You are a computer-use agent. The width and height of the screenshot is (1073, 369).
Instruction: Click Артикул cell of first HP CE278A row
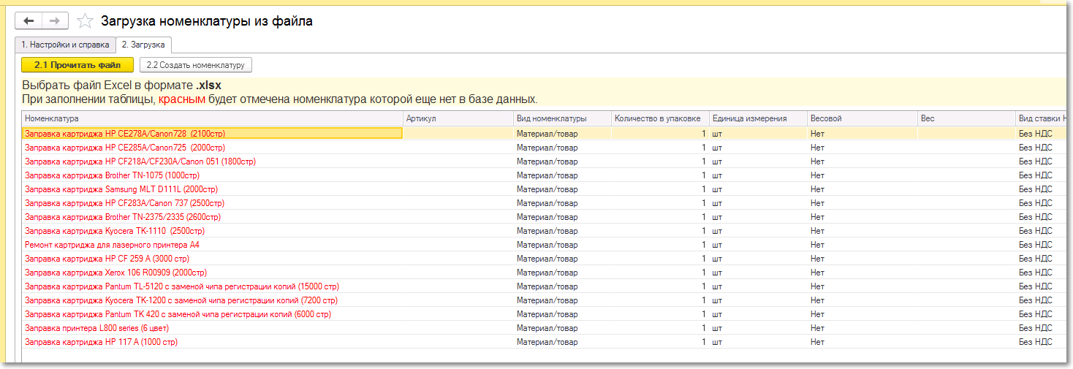pyautogui.click(x=458, y=134)
